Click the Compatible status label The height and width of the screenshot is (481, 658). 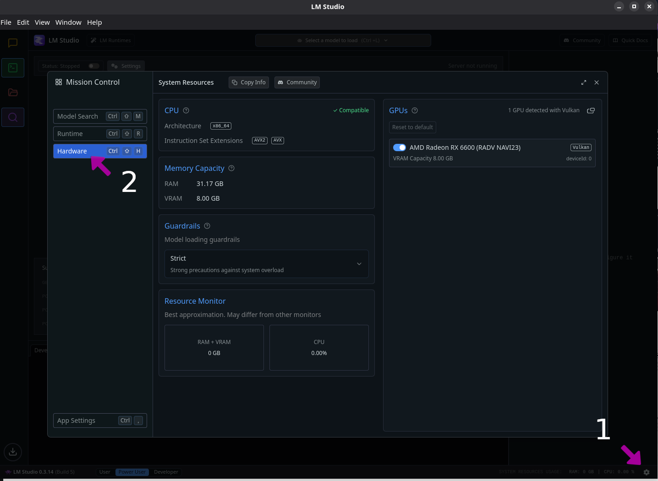point(351,110)
